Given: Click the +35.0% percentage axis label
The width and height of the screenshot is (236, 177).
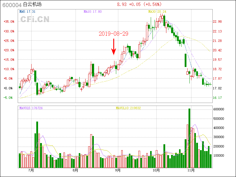Looking at the screenshot, I should point(9,22).
